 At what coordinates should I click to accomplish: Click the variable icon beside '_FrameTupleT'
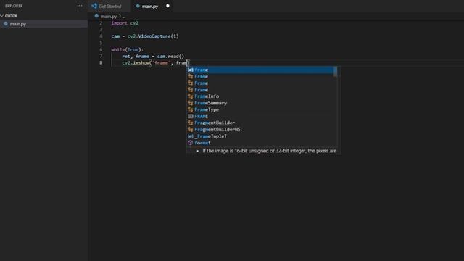(190, 136)
